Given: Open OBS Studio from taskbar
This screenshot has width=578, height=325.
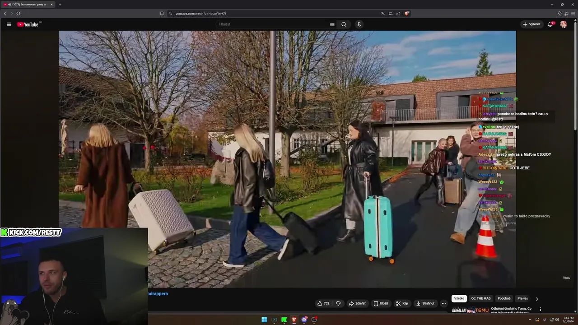Looking at the screenshot, I should click(x=314, y=320).
